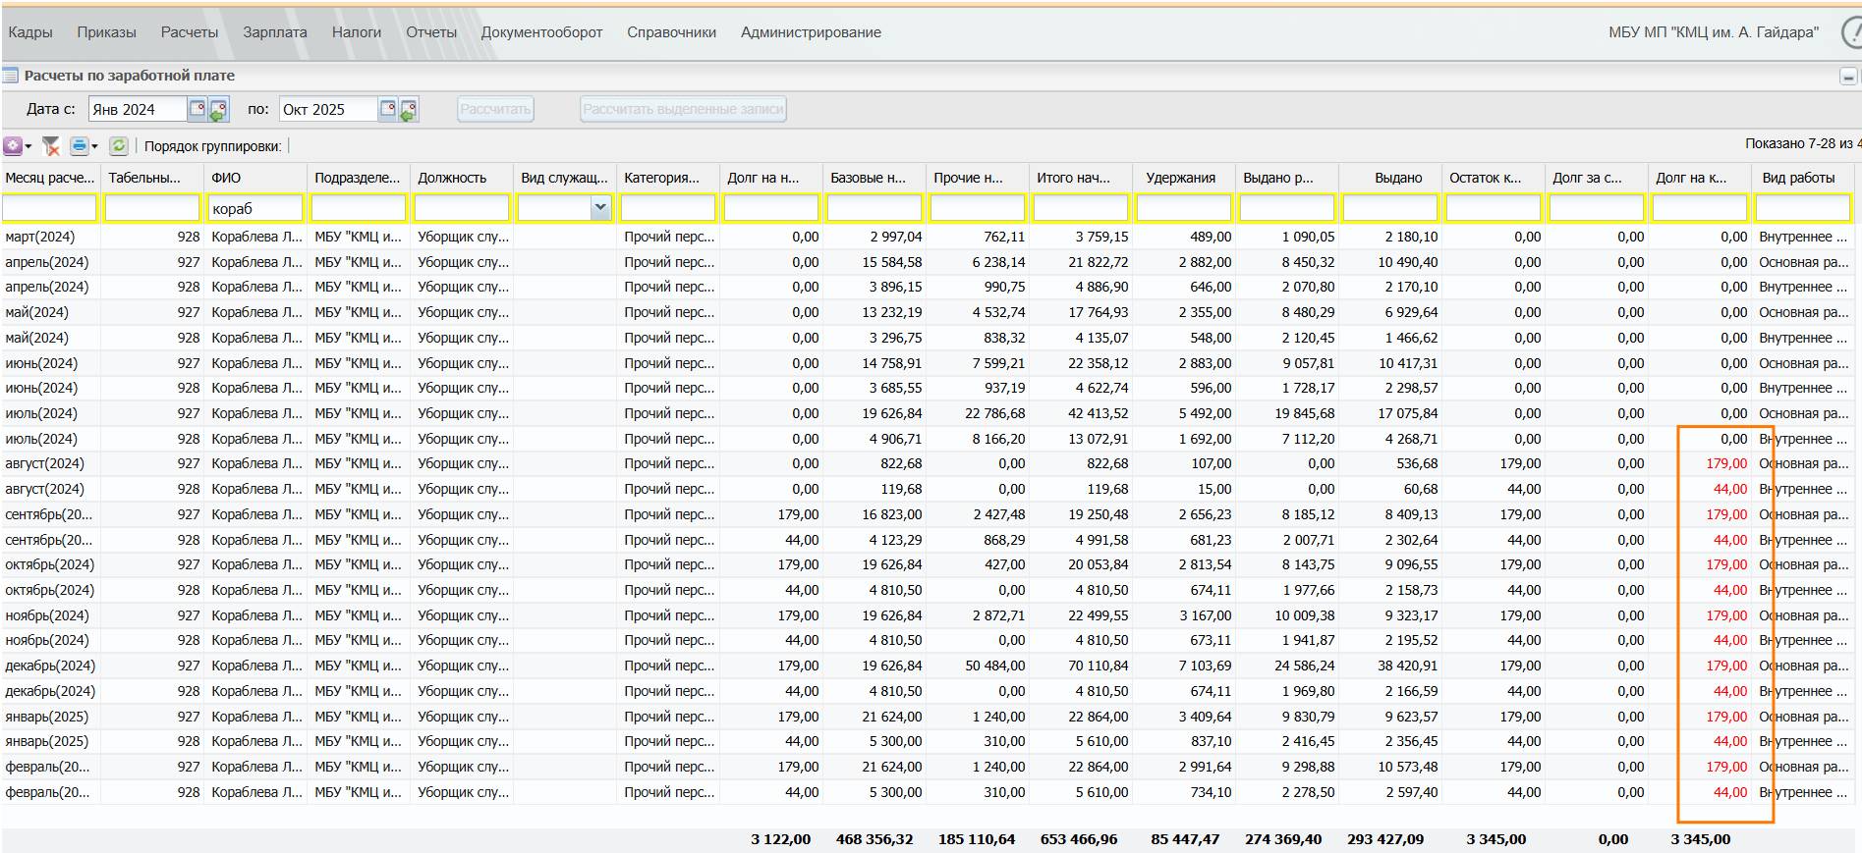Open the Зарплата menu

pyautogui.click(x=274, y=32)
